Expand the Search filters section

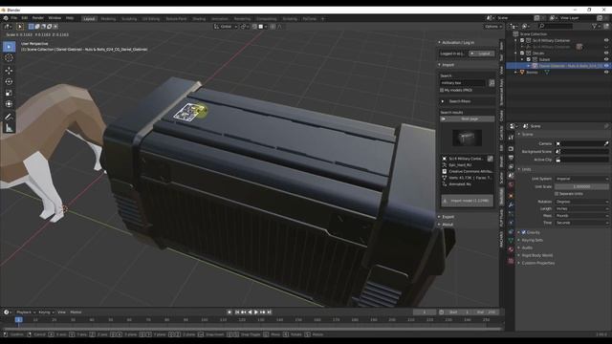tap(467, 101)
